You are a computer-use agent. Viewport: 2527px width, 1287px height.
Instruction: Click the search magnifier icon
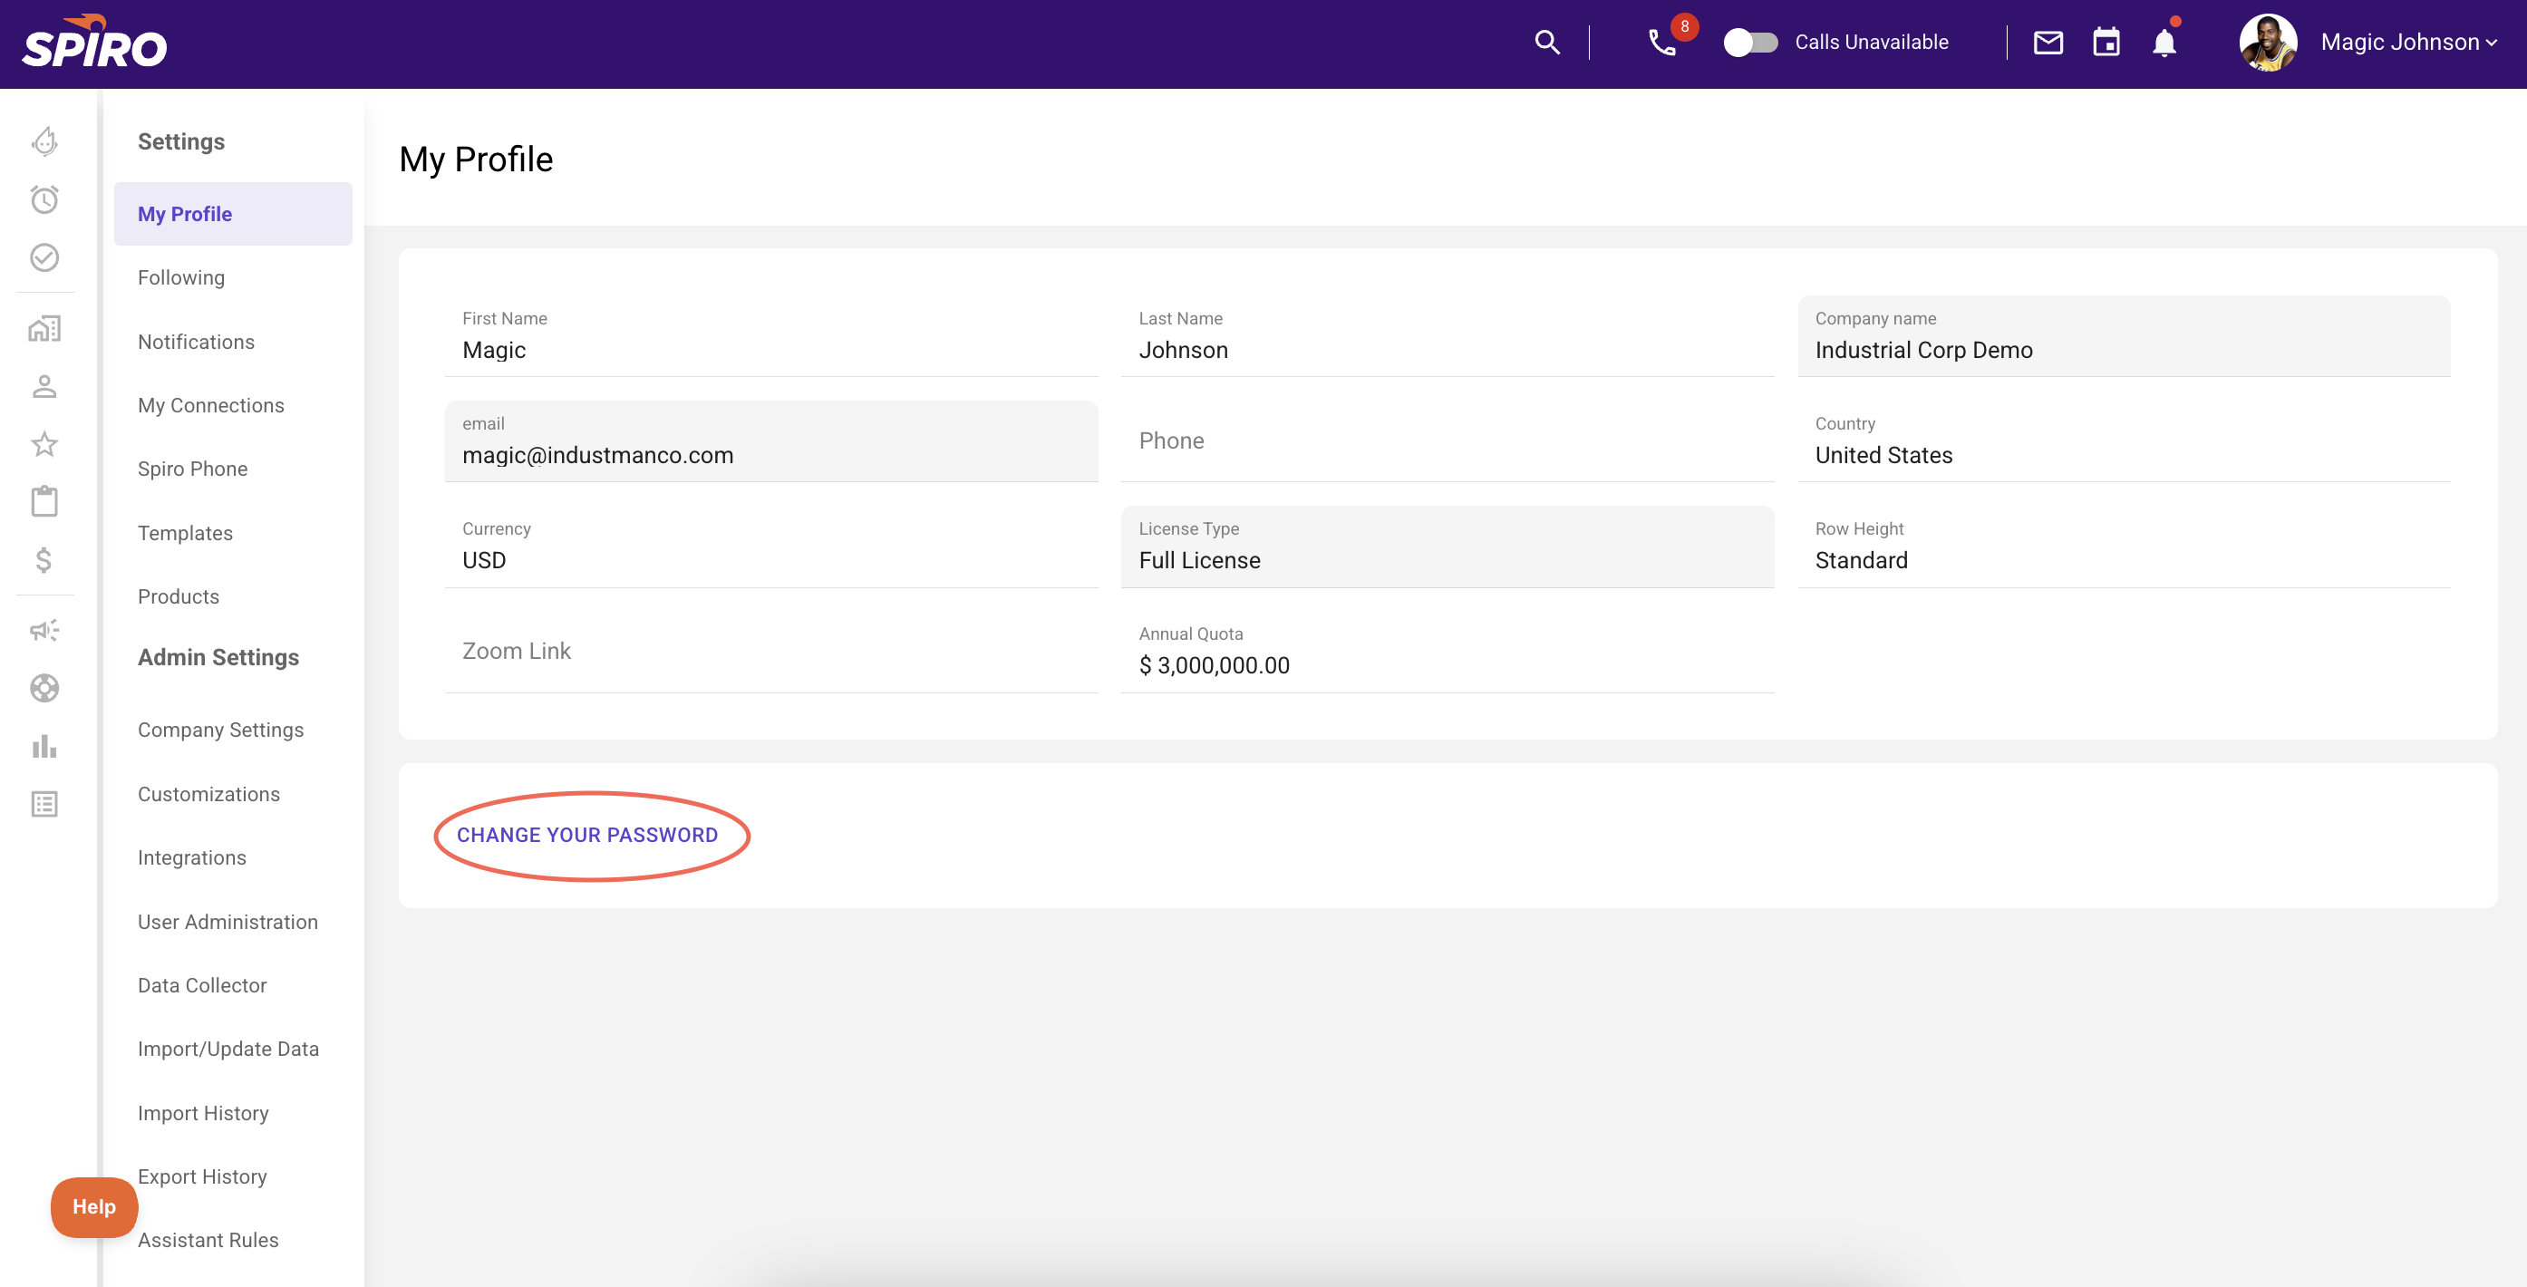[1547, 43]
